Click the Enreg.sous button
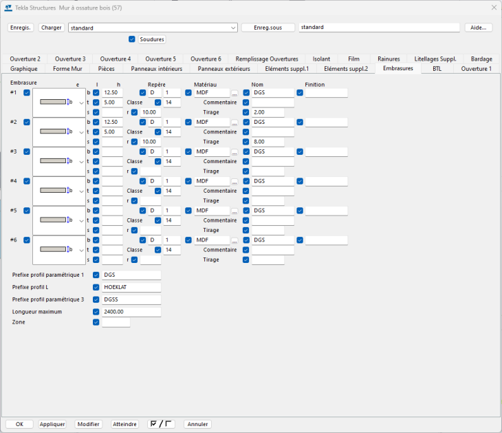This screenshot has width=502, height=433. coord(268,28)
